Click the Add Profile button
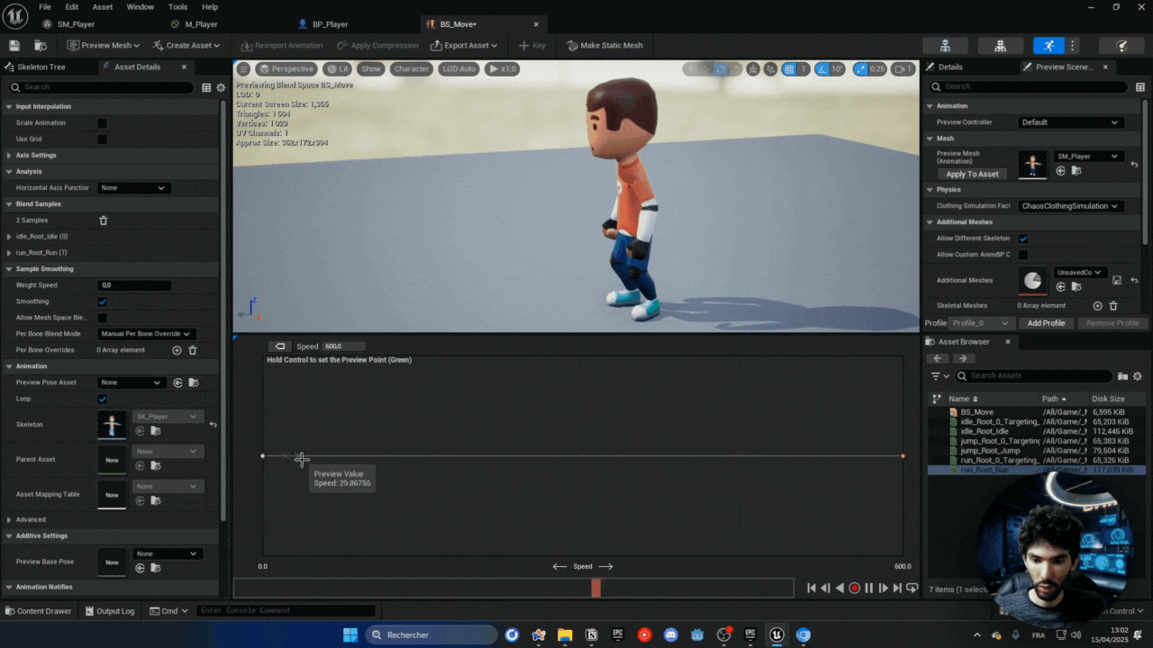The width and height of the screenshot is (1153, 648). pyautogui.click(x=1046, y=323)
